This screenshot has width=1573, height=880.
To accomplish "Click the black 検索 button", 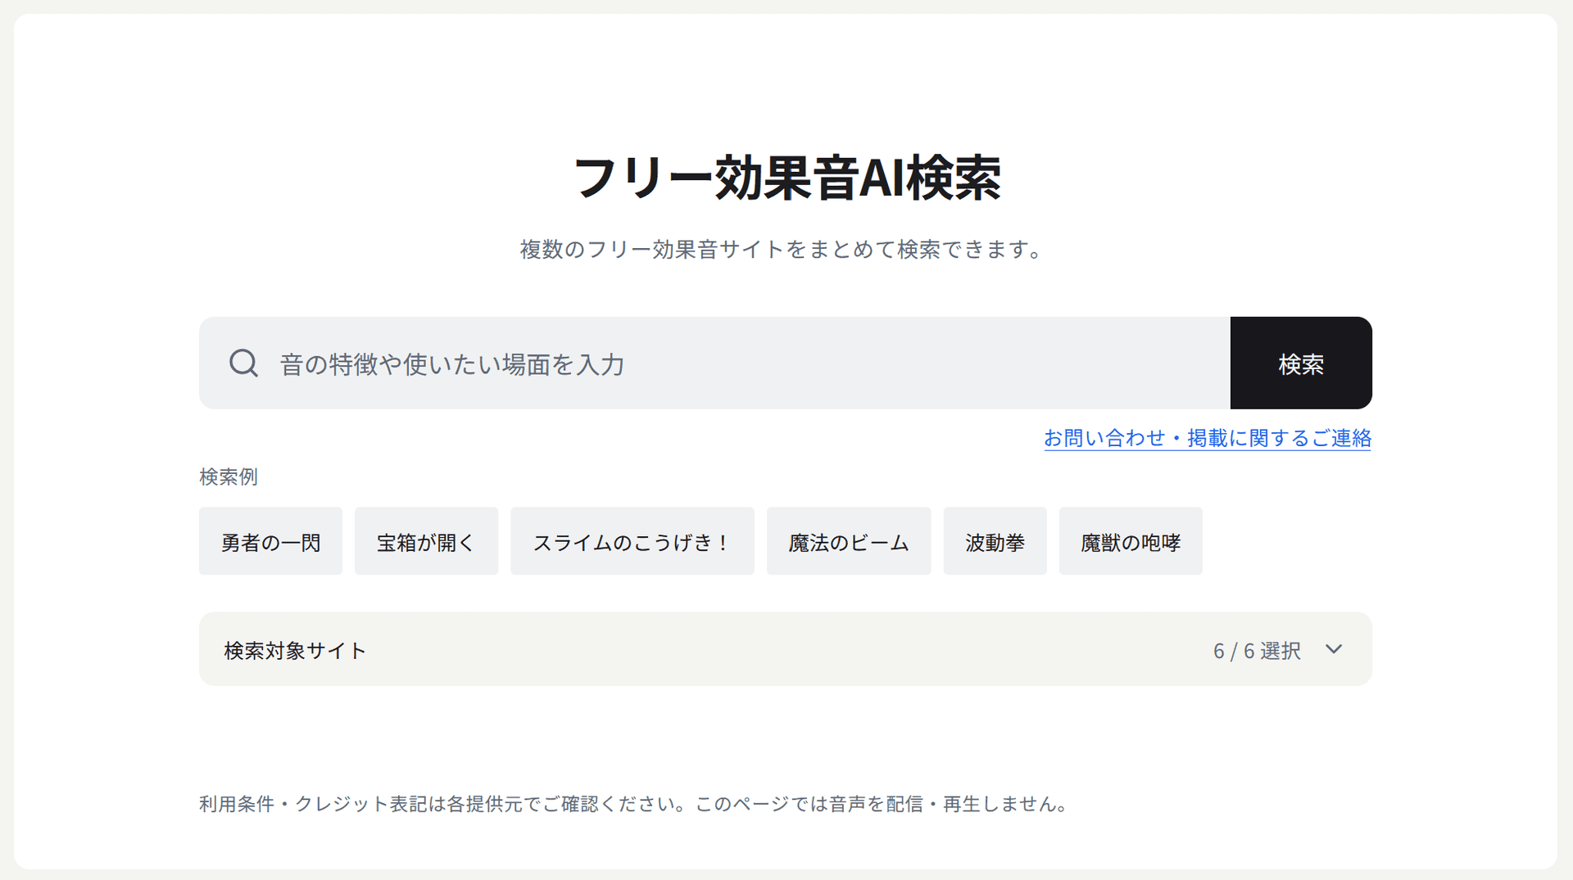I will point(1301,363).
